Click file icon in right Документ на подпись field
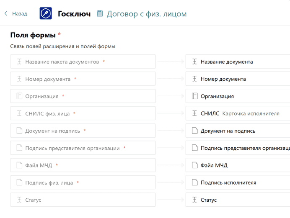This screenshot has height=218, width=290. (194, 131)
